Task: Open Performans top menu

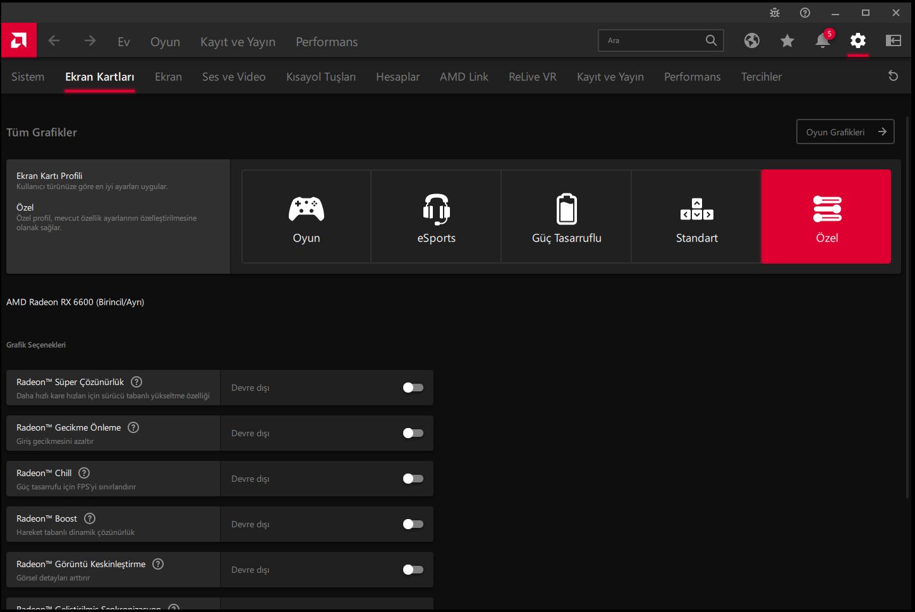Action: pyautogui.click(x=327, y=42)
